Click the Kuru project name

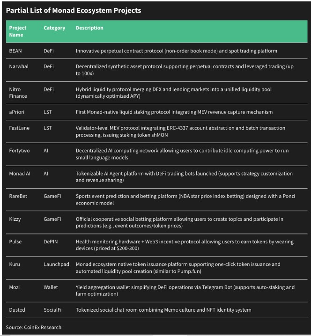coord(15,264)
